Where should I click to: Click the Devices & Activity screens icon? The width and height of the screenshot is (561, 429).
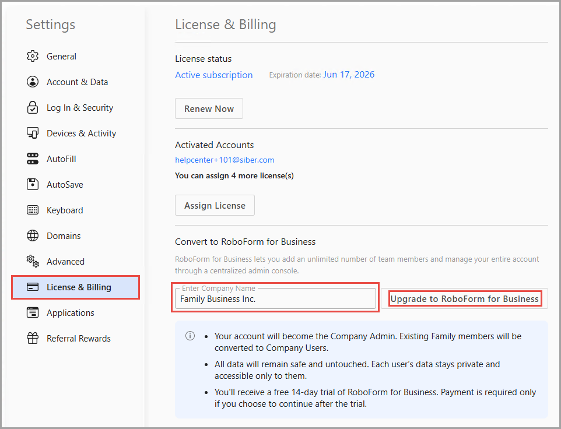[33, 133]
